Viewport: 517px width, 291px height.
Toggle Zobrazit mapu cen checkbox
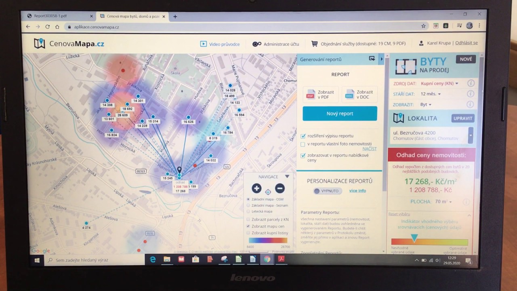248,226
